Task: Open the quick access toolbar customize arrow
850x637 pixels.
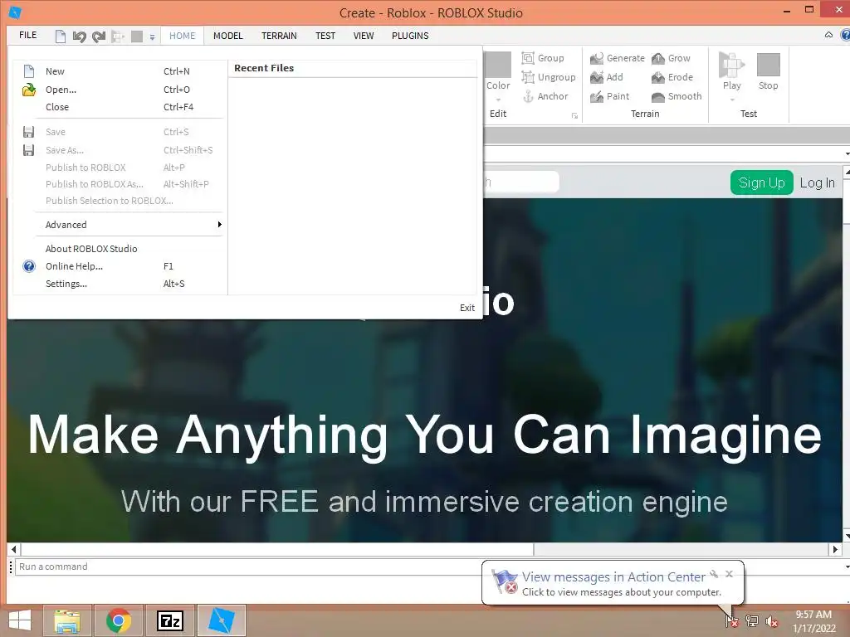Action: click(x=153, y=36)
